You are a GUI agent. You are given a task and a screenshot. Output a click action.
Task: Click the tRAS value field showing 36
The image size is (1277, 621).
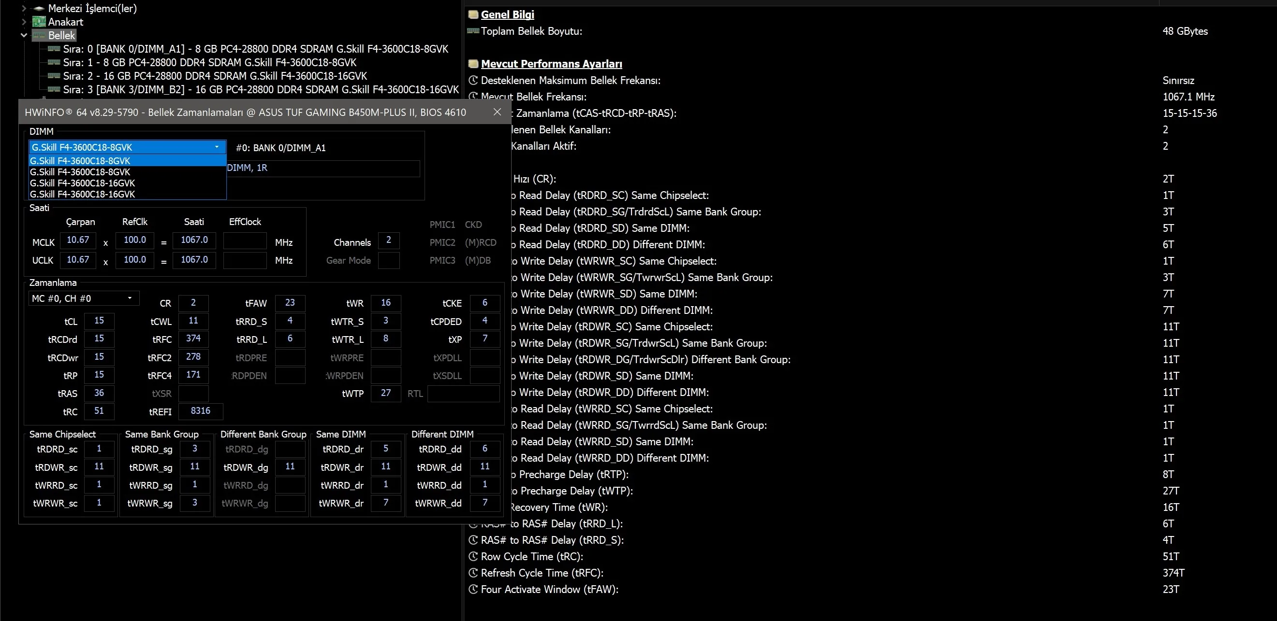click(x=99, y=393)
